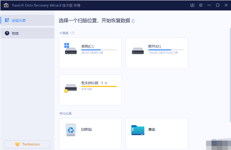Viewport: 231px width, 150px height.
Task: Click the 系统(C:) usage bar
Action: pos(99,50)
